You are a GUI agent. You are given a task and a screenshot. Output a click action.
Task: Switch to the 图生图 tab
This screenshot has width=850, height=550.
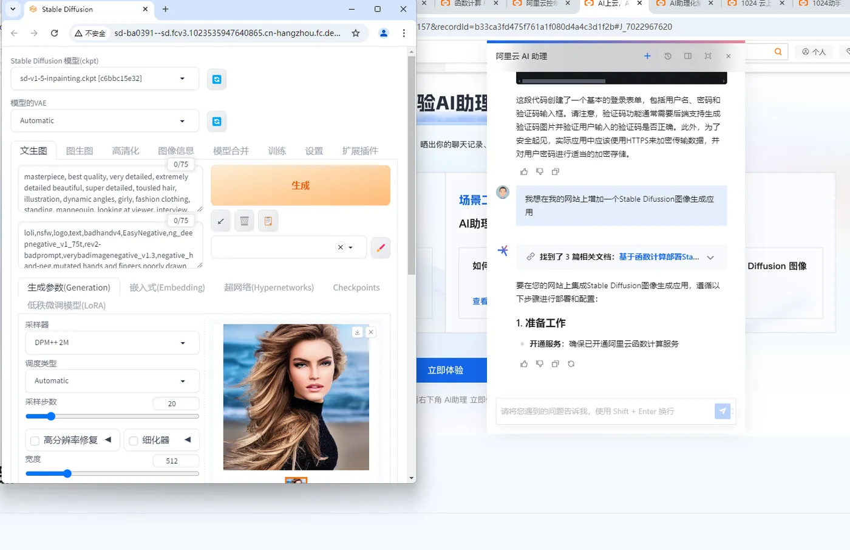coord(80,151)
